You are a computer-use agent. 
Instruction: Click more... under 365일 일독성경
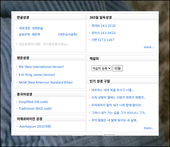pos(149,47)
